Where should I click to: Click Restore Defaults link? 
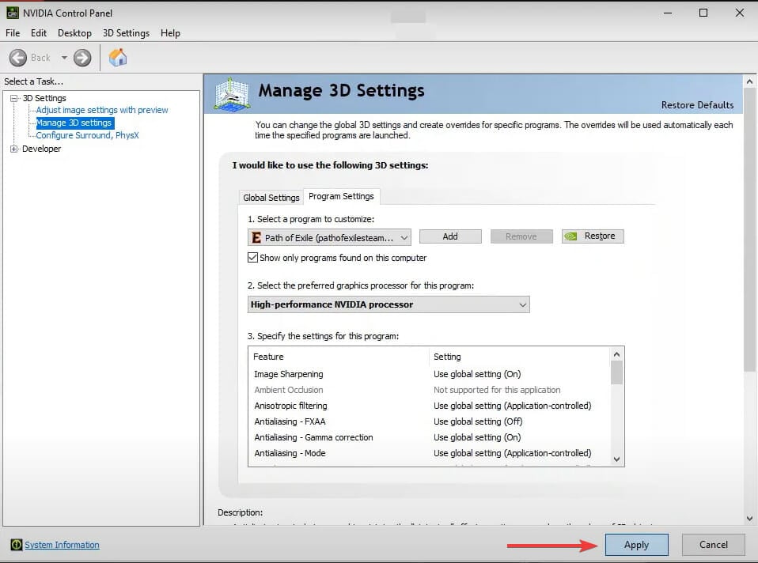tap(697, 105)
